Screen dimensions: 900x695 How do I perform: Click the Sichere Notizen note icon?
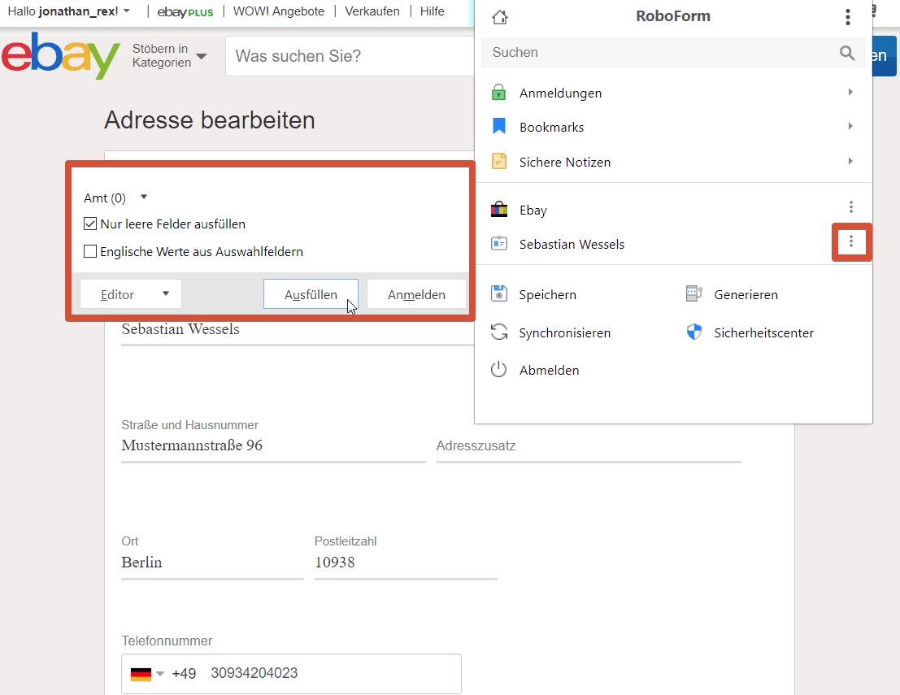click(499, 161)
